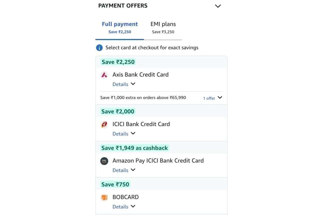Click the Amazon Pay logo icon

point(104,161)
